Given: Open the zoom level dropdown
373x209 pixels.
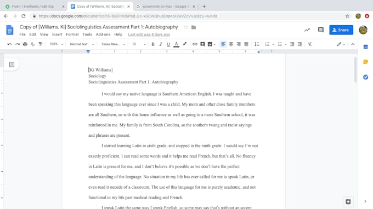Looking at the screenshot, I should [x=56, y=44].
